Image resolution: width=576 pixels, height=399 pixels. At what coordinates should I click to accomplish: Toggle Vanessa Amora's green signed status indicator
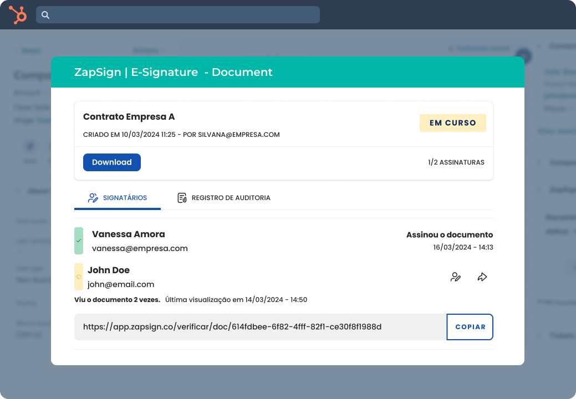pos(78,241)
